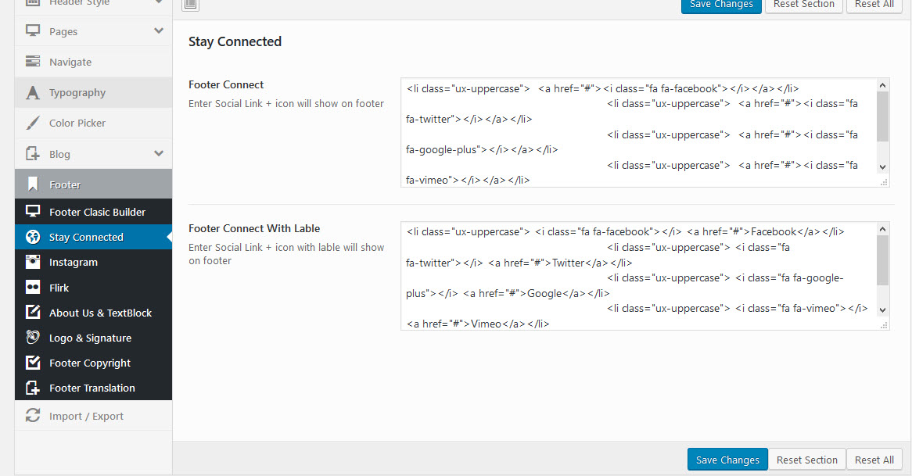Click inside the Footer Connect With Lable textarea
The height and width of the screenshot is (476, 912).
(638, 276)
